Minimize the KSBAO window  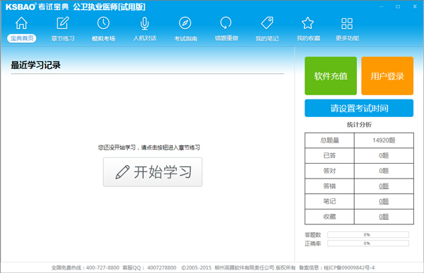382,6
